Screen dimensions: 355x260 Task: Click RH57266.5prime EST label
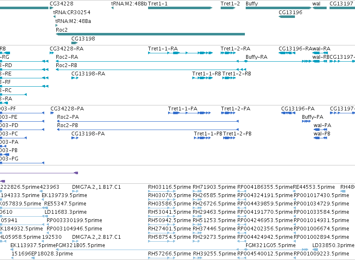click(x=170, y=254)
